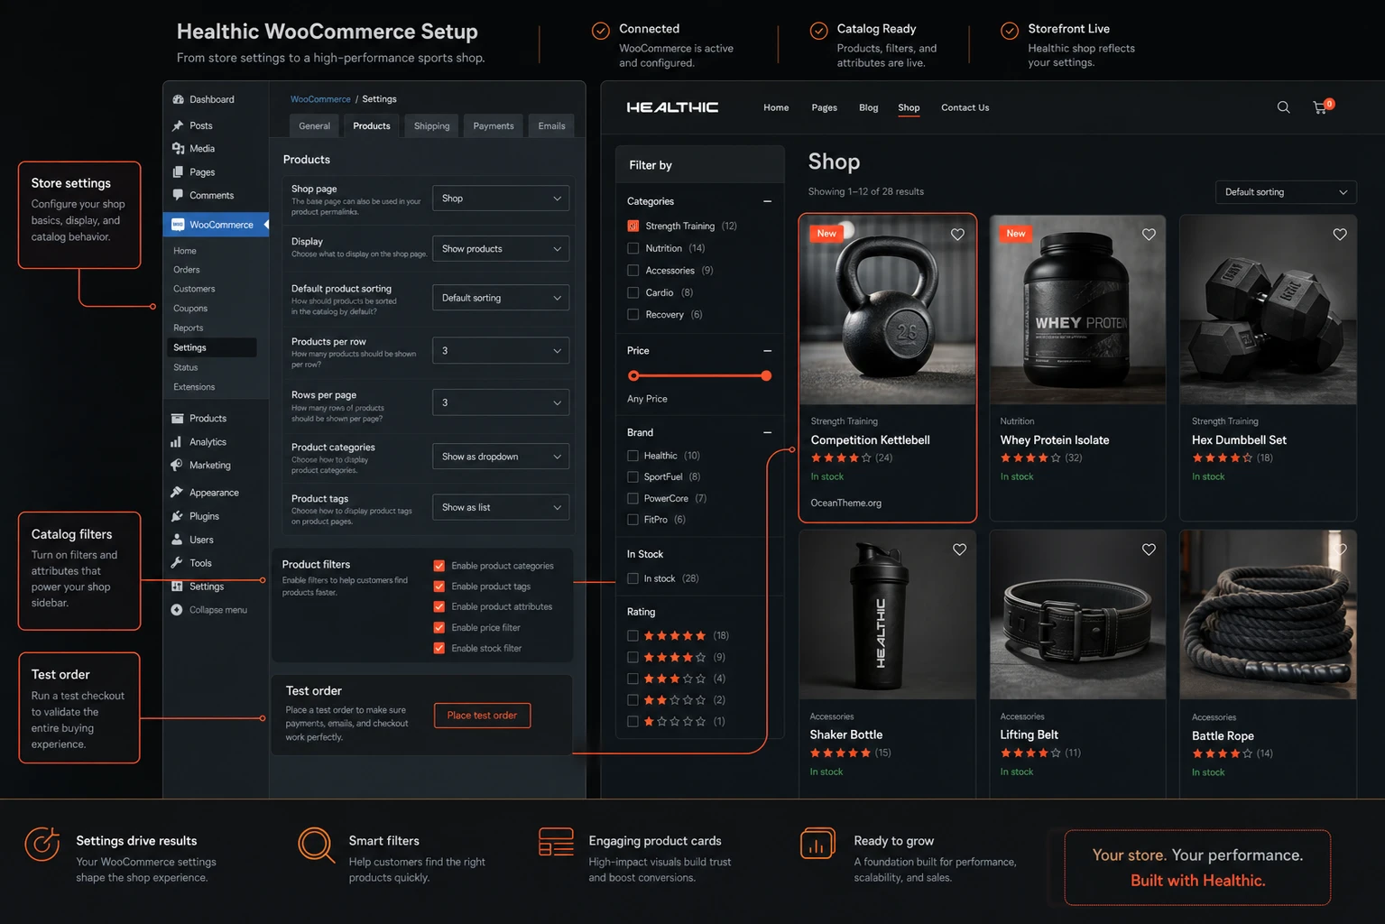
Task: Click the WooCommerce logo icon
Action: click(178, 225)
